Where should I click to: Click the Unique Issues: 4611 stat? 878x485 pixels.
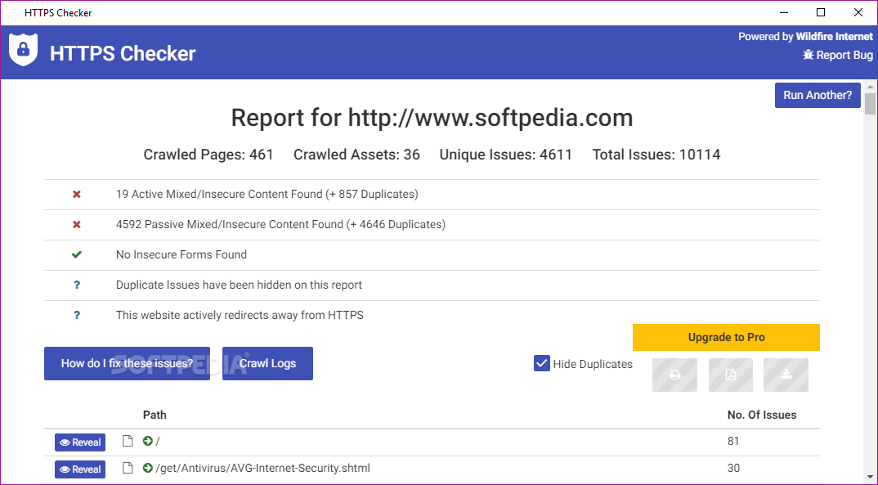pos(506,155)
